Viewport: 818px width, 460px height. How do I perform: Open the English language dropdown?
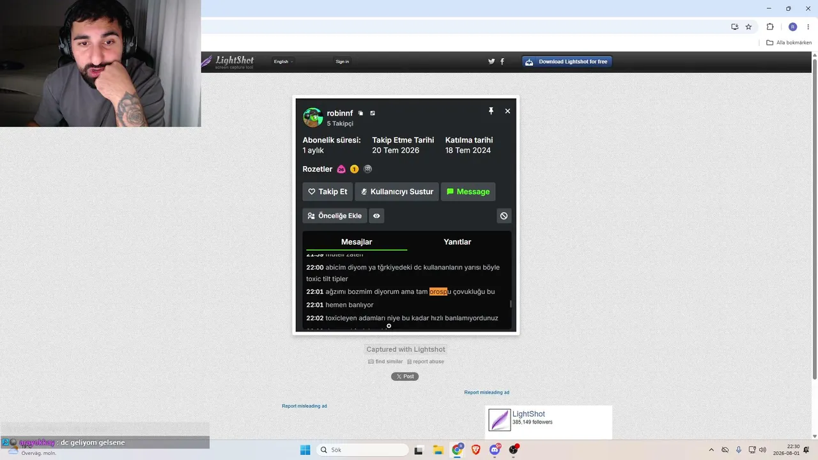click(283, 61)
